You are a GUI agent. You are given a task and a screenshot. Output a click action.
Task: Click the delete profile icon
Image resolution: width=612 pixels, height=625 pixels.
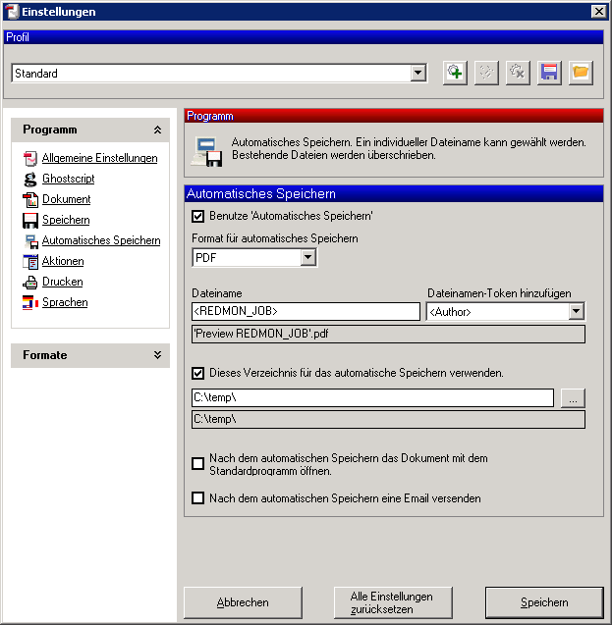tap(518, 73)
